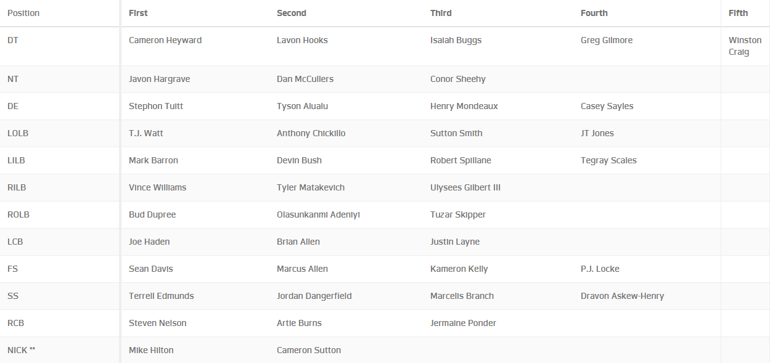The width and height of the screenshot is (770, 363).
Task: Click the Third column header
Action: (441, 13)
